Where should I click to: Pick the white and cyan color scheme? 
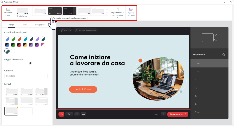pyautogui.click(x=25, y=39)
